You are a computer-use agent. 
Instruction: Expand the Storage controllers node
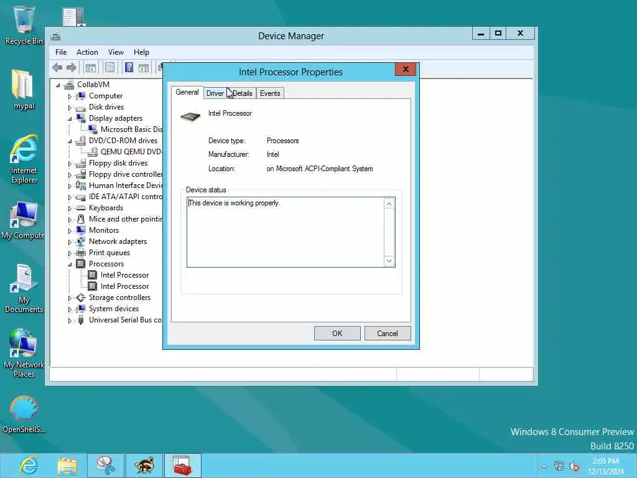tap(70, 298)
